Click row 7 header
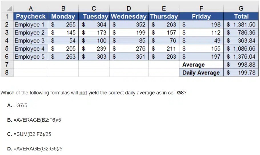Viewport: 260px width, 155px height. coord(7,65)
